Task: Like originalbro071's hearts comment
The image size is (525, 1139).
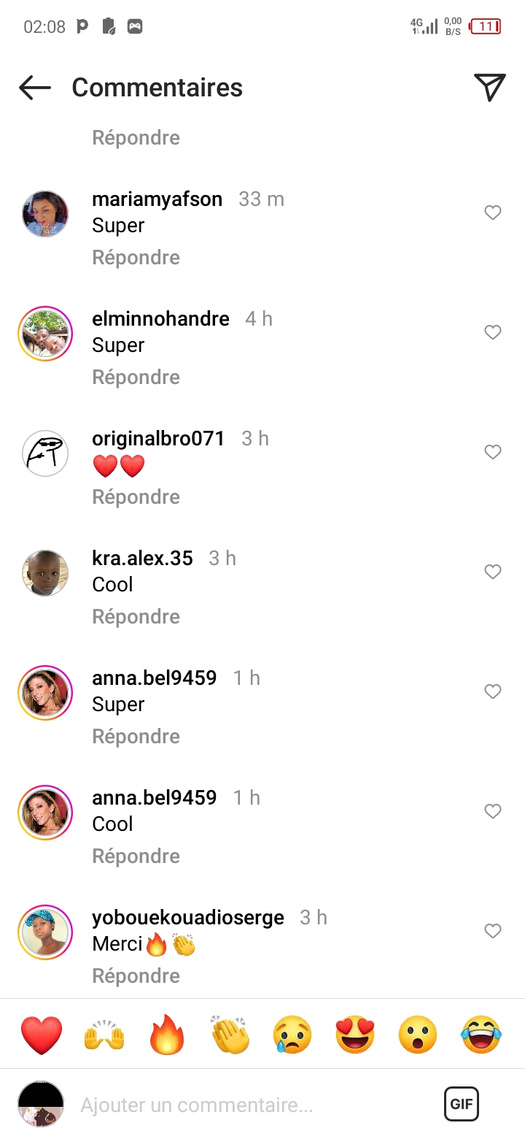Action: [493, 452]
